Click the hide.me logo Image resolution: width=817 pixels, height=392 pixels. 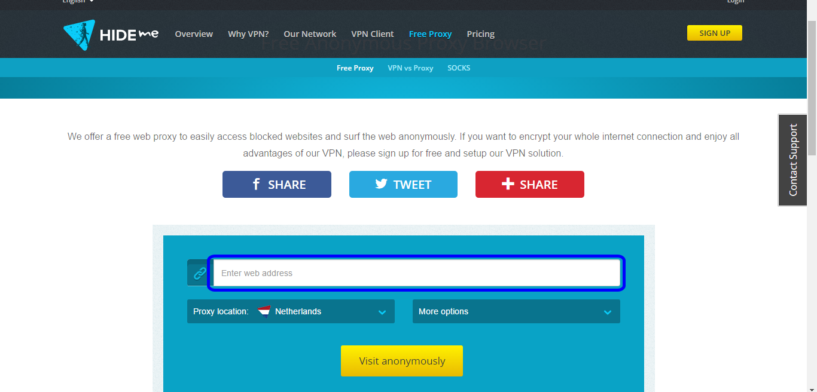(x=111, y=35)
